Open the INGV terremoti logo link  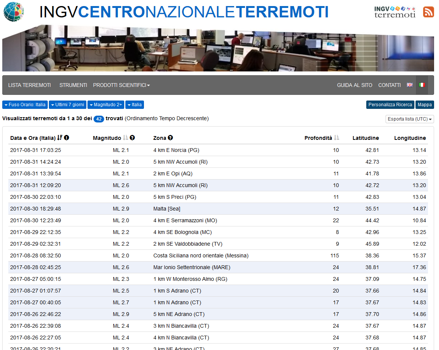click(395, 12)
